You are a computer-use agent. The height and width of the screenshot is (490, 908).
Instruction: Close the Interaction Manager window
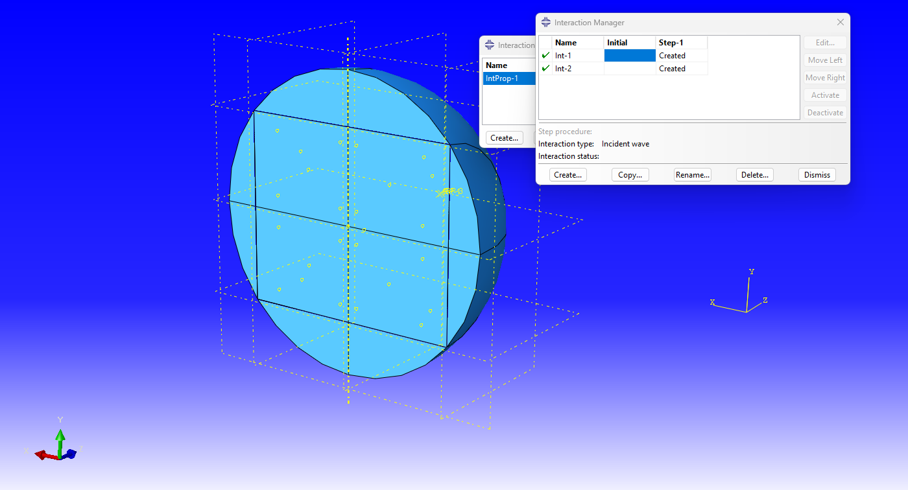click(841, 22)
